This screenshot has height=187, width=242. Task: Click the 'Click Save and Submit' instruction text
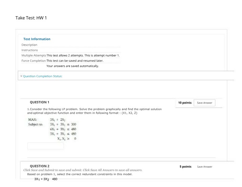83,170
